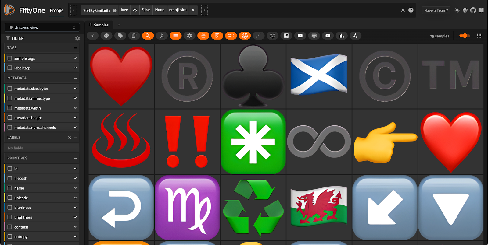Edit the 'love' query parameter
488x245 pixels.
coord(124,10)
